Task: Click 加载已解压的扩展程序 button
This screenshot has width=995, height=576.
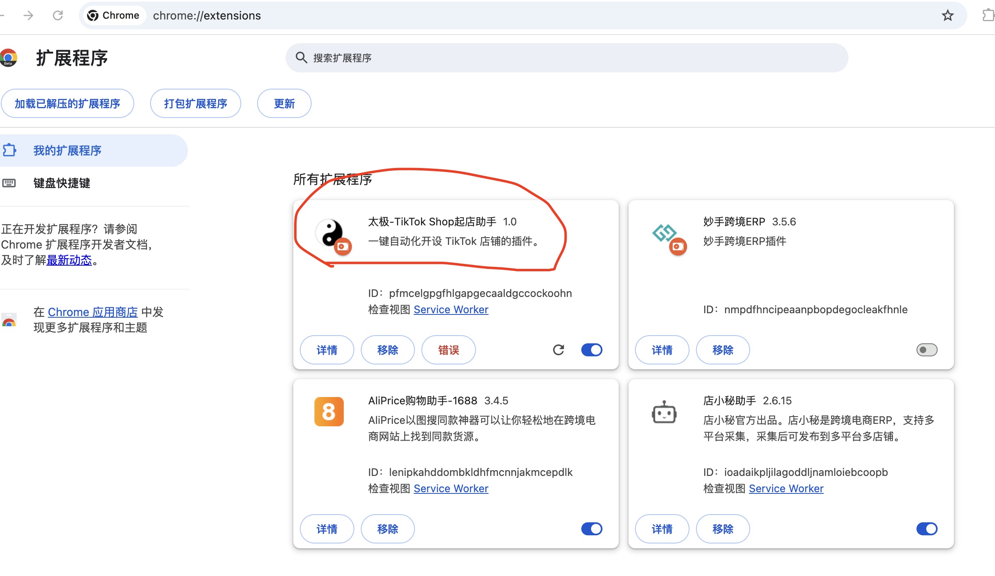Action: click(68, 103)
